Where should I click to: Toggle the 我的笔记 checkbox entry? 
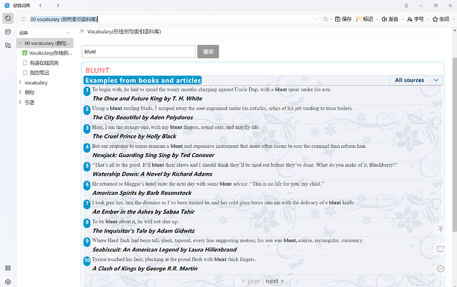[25, 73]
